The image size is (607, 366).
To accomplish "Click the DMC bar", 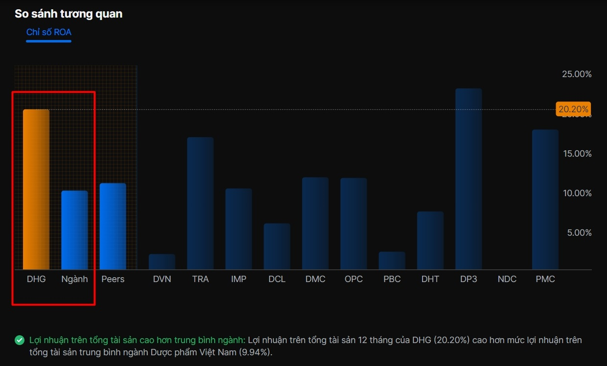I will (x=315, y=224).
